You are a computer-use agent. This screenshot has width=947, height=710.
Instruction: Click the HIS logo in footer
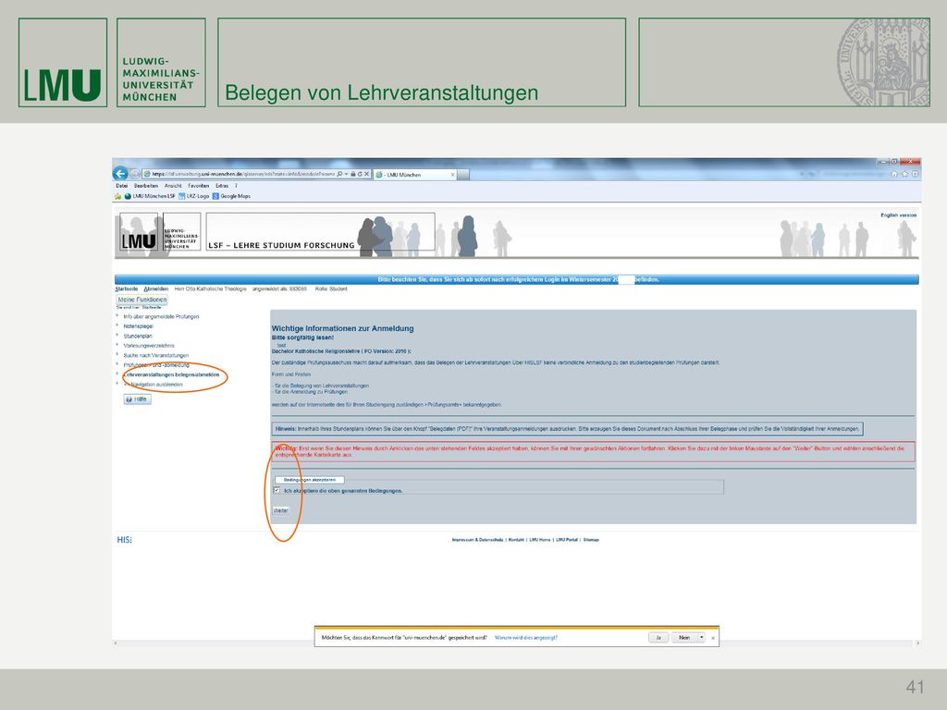pos(125,540)
